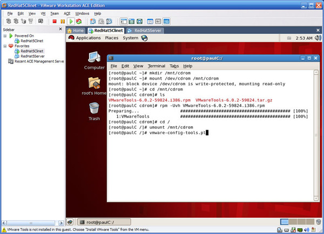
Task: Click the green Power On play button
Action: click(x=71, y=21)
